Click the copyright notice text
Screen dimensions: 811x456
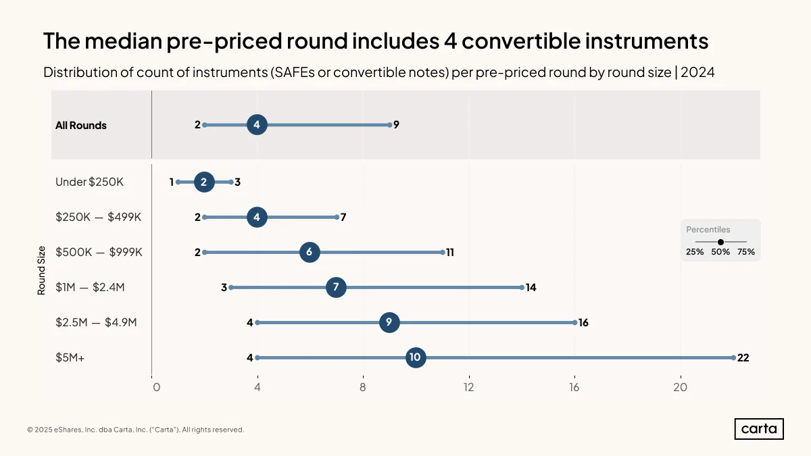[136, 430]
